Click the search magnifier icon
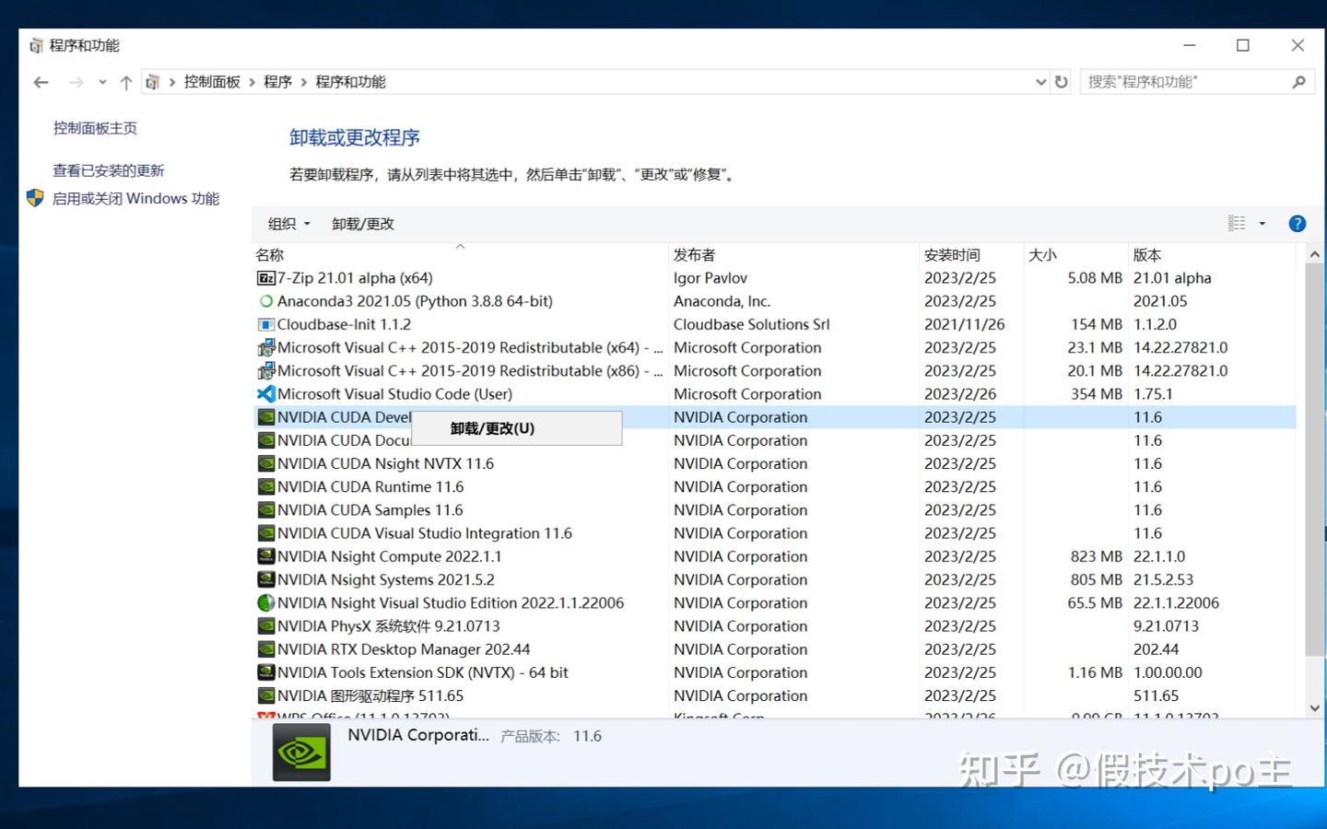 pos(1299,82)
